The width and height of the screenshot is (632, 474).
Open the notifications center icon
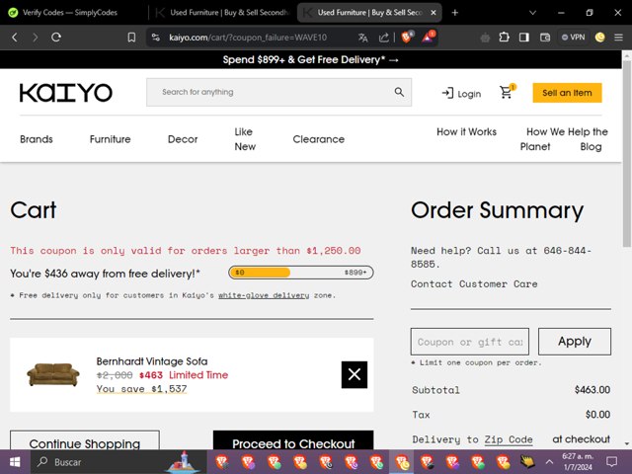(x=612, y=462)
